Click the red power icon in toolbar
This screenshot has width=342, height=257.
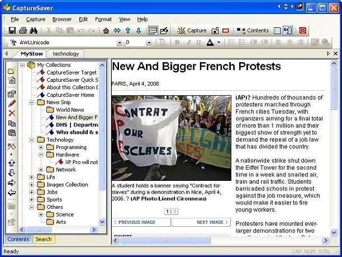(302, 31)
